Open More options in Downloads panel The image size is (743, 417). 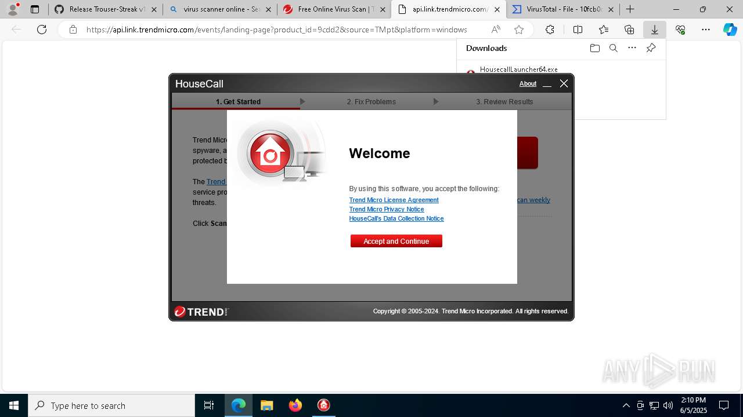point(632,48)
